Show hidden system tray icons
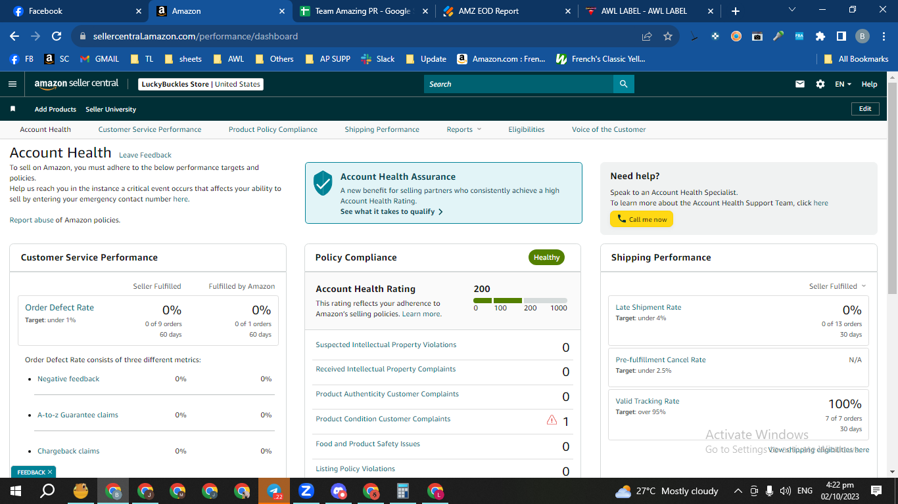 click(738, 491)
